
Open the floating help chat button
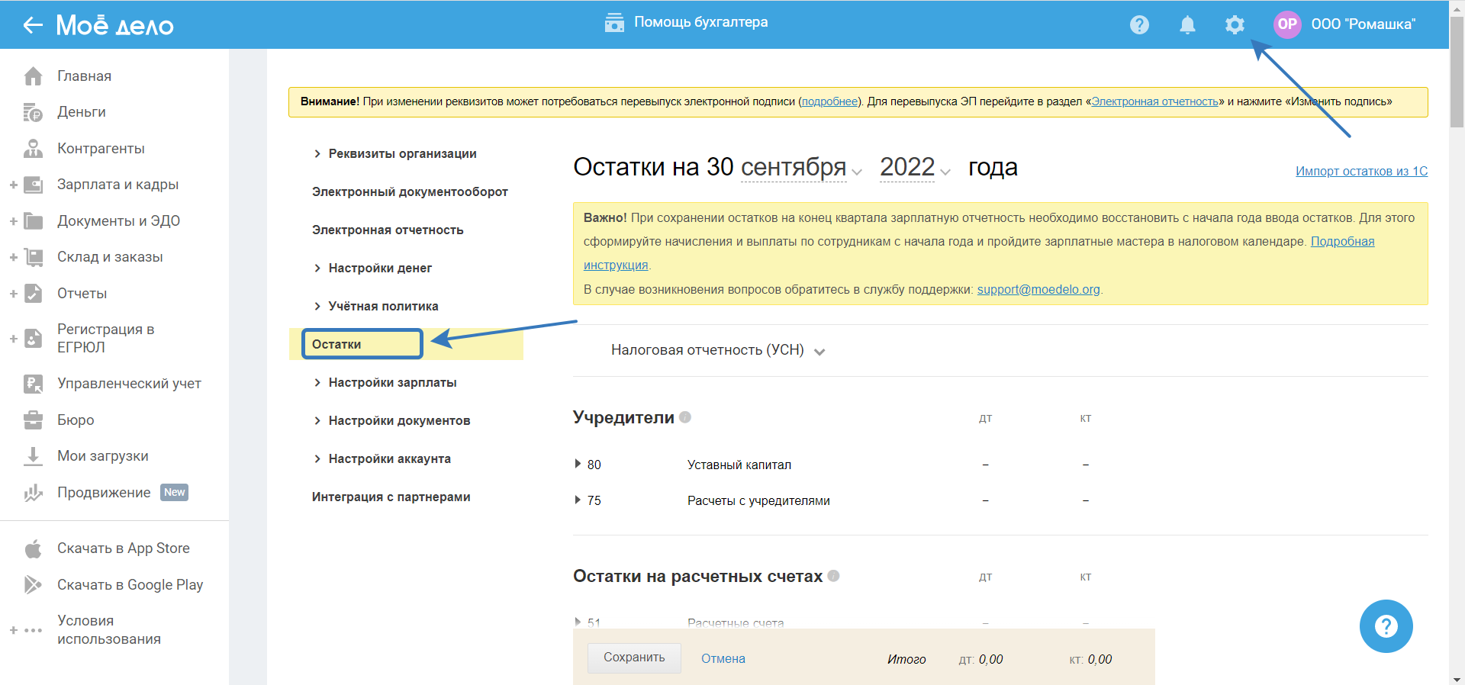tap(1386, 626)
